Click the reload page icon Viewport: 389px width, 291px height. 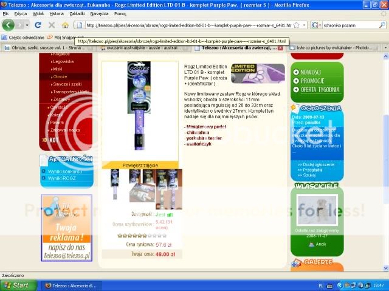coord(38,25)
